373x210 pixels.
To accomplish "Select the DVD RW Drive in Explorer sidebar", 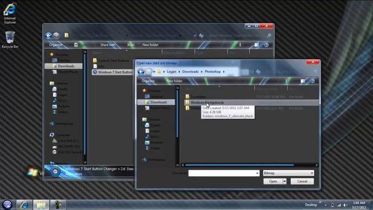I will (68, 152).
